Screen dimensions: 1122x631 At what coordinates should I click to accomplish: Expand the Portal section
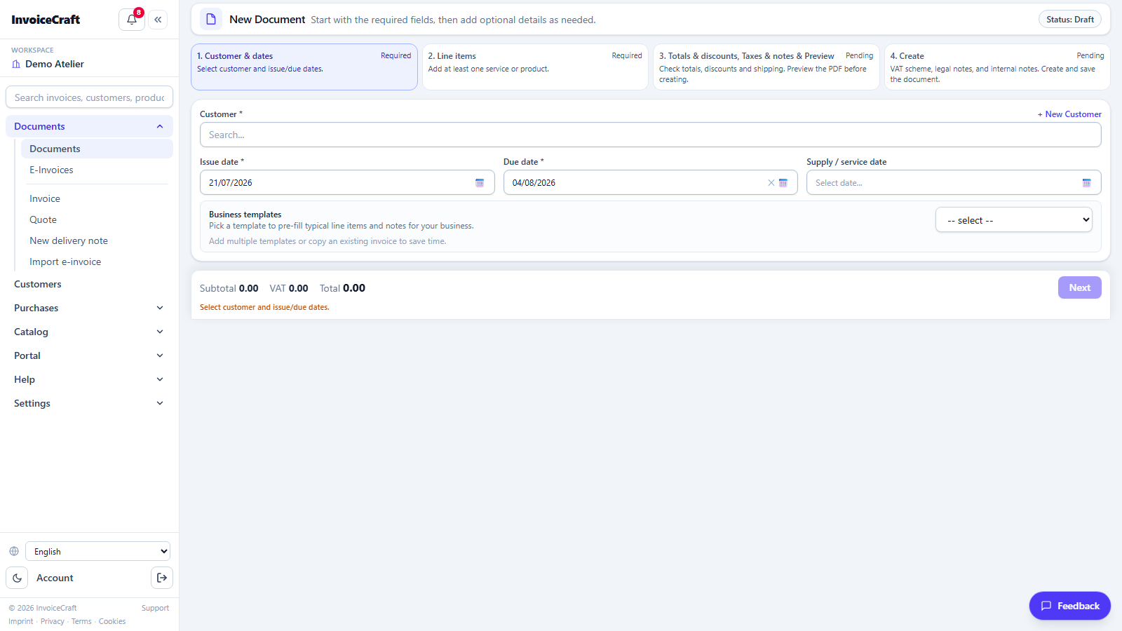(x=89, y=355)
